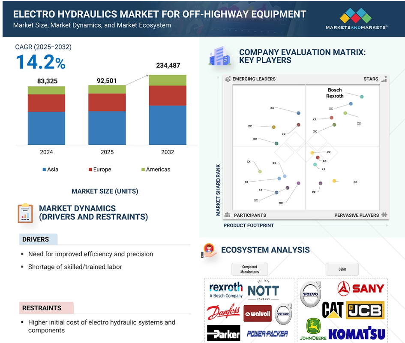This screenshot has width=405, height=343.
Task: Click the Power-Packer logo
Action: pyautogui.click(x=267, y=334)
